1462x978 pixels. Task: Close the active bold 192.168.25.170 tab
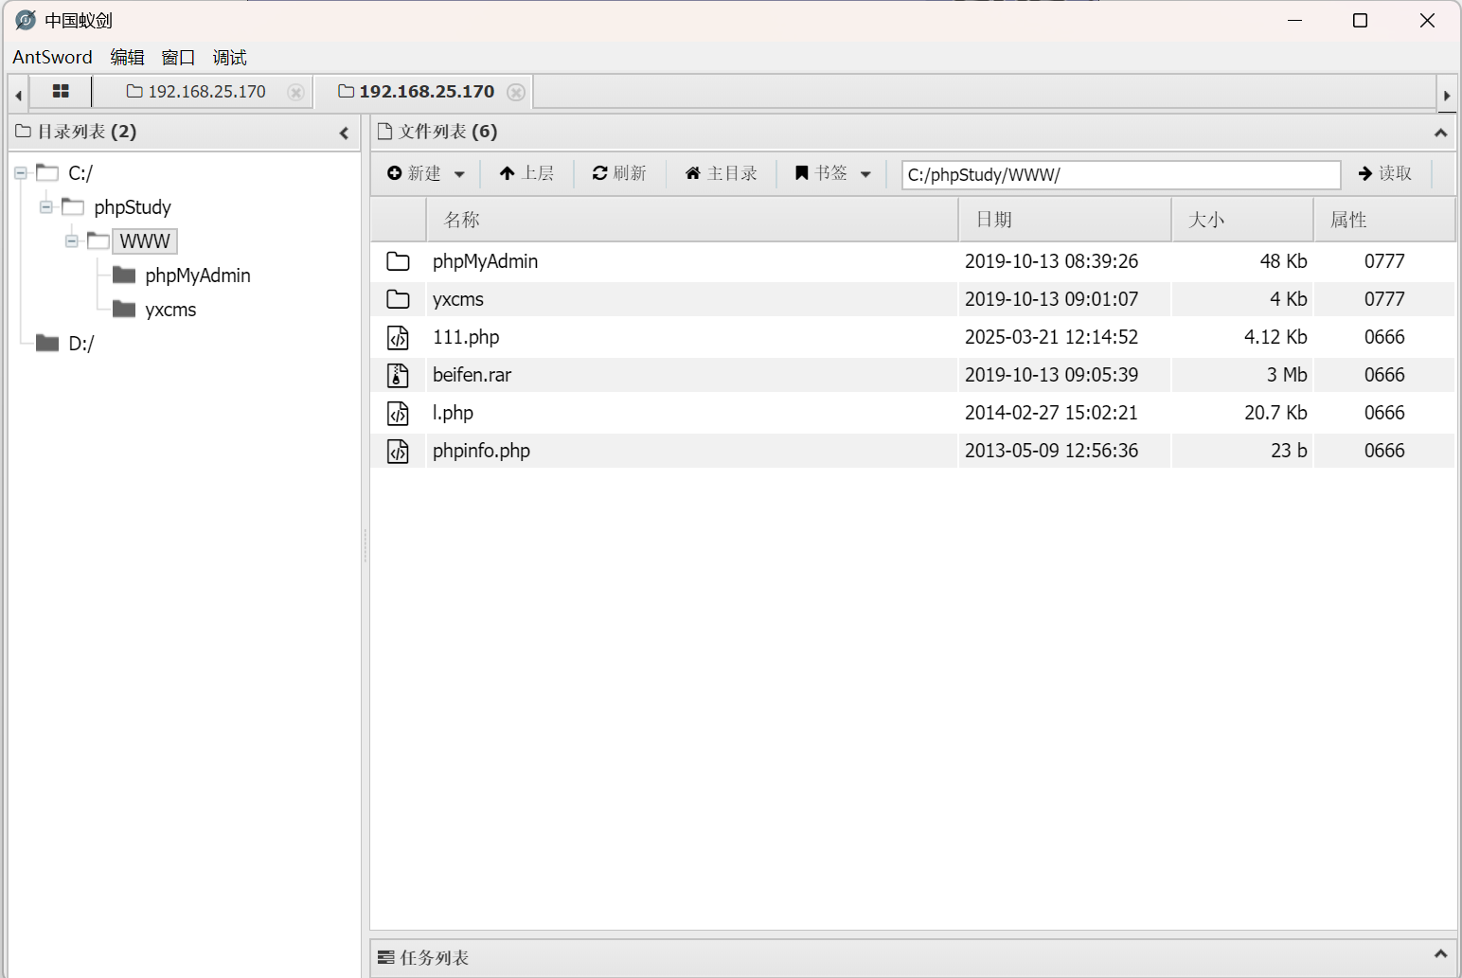[x=516, y=93]
